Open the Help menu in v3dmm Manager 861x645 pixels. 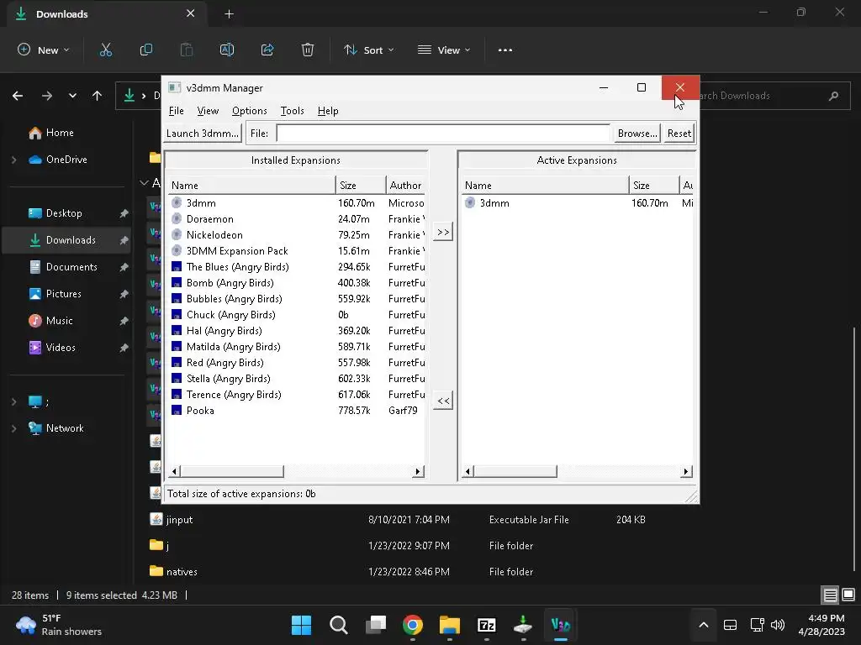[x=328, y=111]
